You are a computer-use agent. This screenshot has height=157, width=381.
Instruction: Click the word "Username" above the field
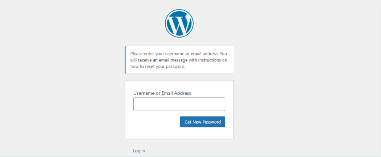click(x=144, y=93)
